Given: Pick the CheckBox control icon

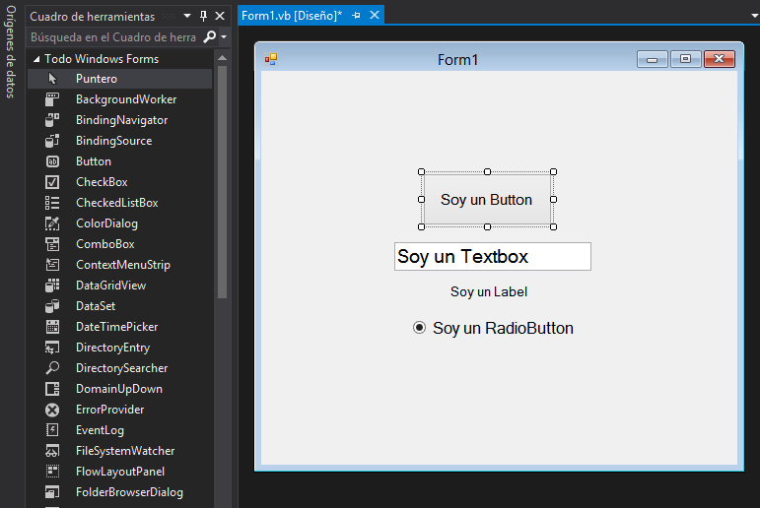Looking at the screenshot, I should 52,182.
